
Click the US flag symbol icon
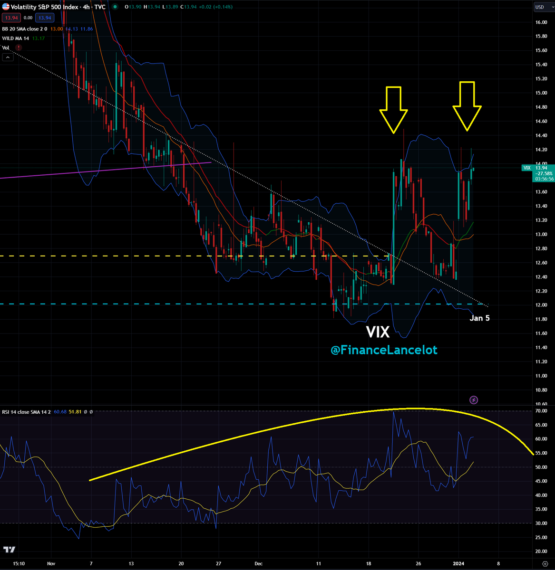pyautogui.click(x=5, y=7)
